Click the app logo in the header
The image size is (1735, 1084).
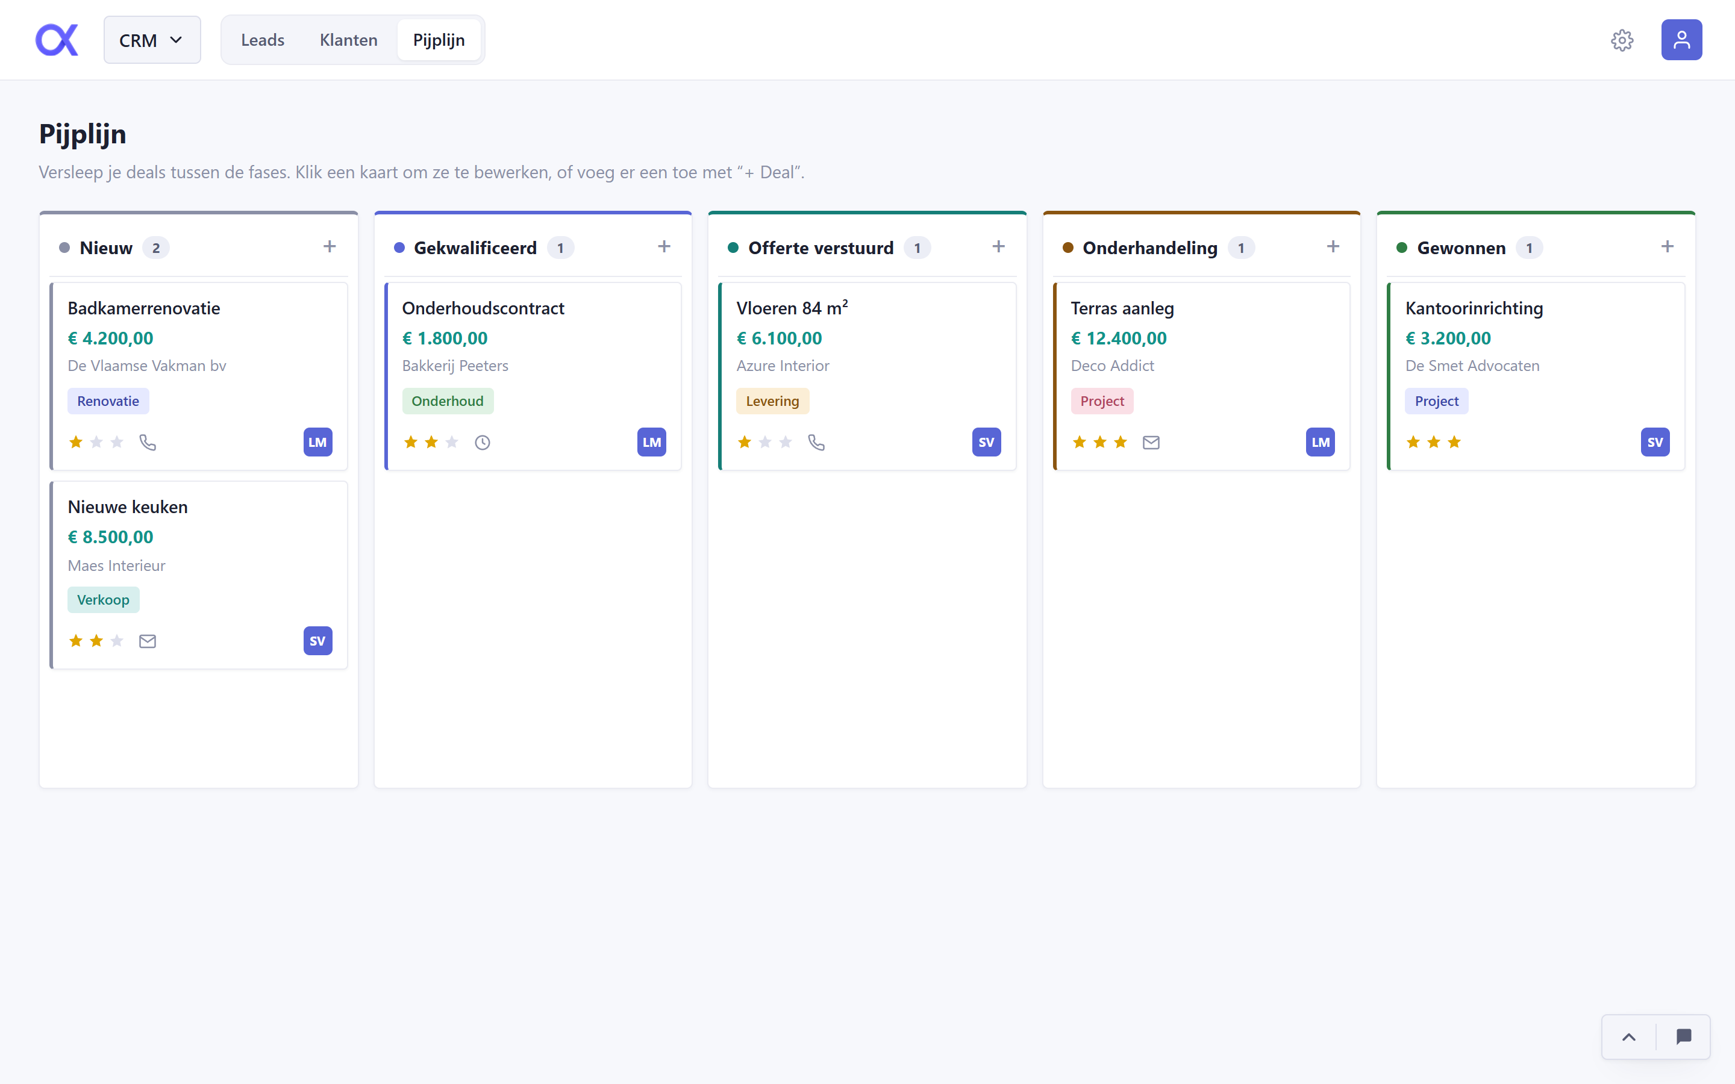click(x=57, y=40)
